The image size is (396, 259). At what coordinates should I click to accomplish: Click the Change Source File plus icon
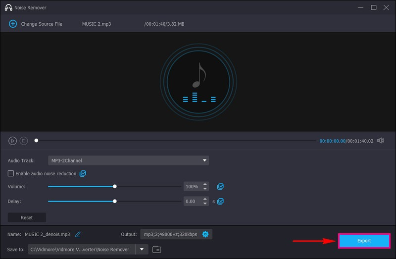point(13,24)
